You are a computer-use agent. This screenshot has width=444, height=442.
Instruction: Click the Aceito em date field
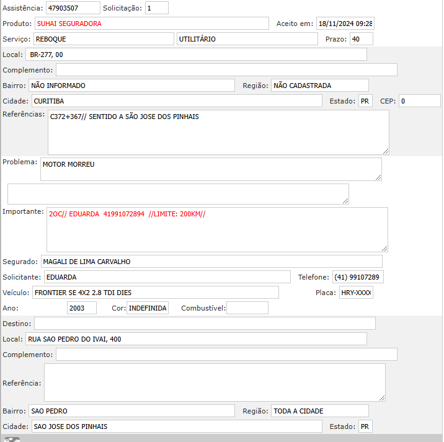coord(345,24)
